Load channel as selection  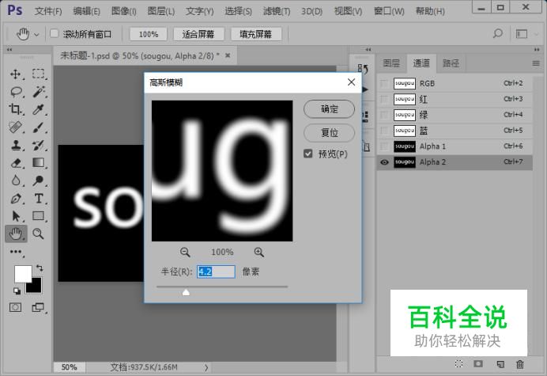click(458, 364)
